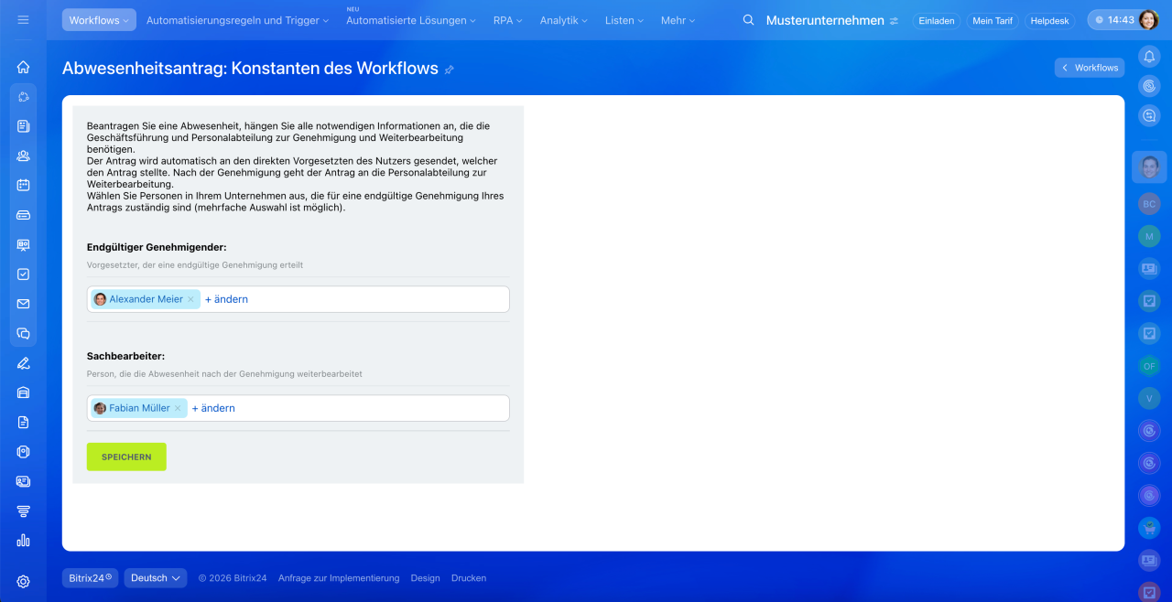The width and height of the screenshot is (1172, 602).
Task: Go to the home icon in sidebar
Action: 23,67
